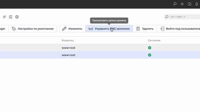Viewport: 200px width, 112px height.
Task: Select the first www-root table row
Action: pyautogui.click(x=100, y=48)
